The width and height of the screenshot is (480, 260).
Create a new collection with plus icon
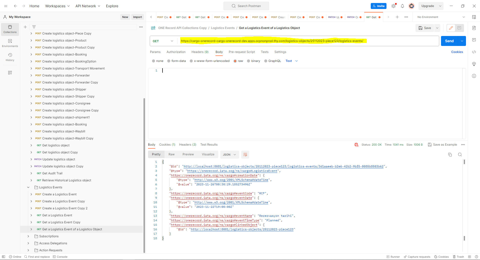coord(25,27)
